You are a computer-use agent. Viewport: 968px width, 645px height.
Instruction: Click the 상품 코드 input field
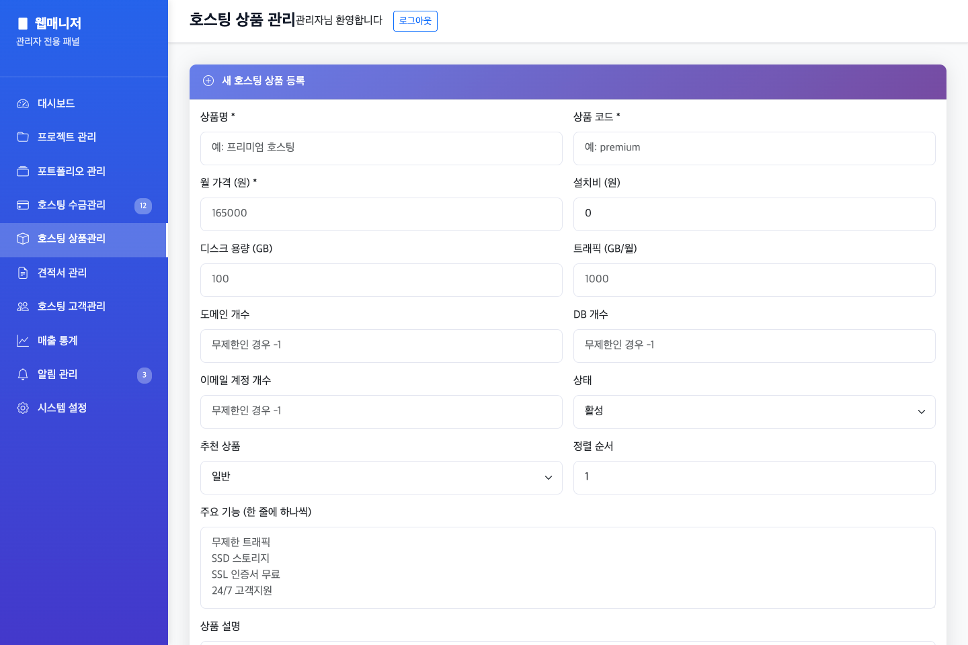tap(754, 148)
